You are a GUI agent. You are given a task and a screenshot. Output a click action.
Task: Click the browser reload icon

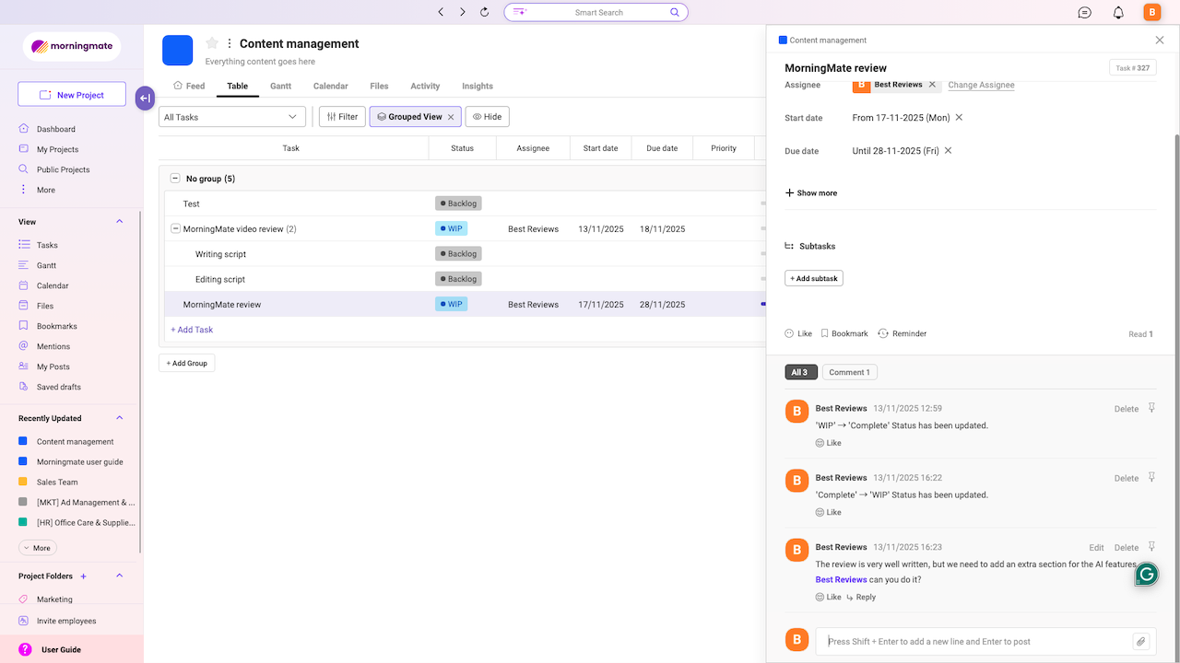click(485, 12)
